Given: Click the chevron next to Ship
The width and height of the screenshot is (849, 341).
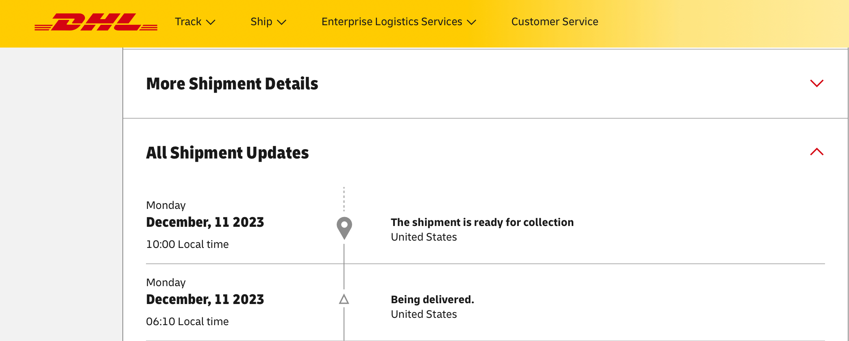Looking at the screenshot, I should [282, 22].
